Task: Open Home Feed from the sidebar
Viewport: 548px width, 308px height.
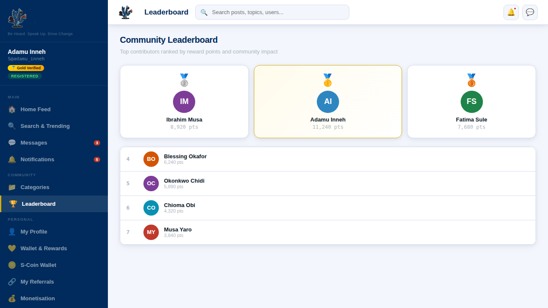Action: pos(54,110)
